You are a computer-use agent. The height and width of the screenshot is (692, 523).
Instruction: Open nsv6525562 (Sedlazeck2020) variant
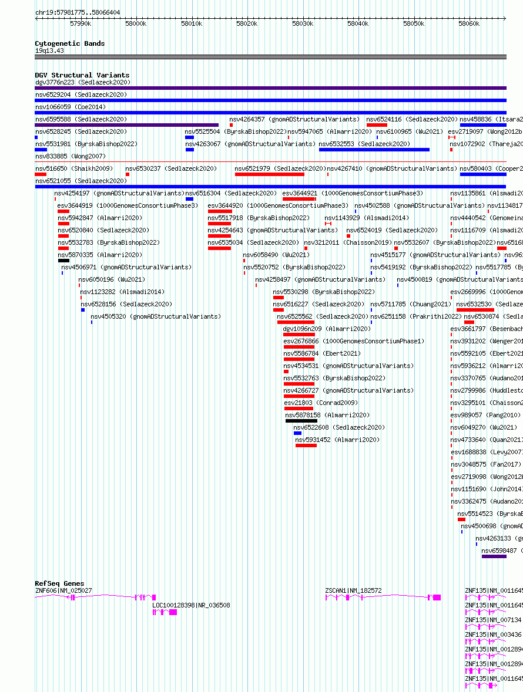point(323,317)
